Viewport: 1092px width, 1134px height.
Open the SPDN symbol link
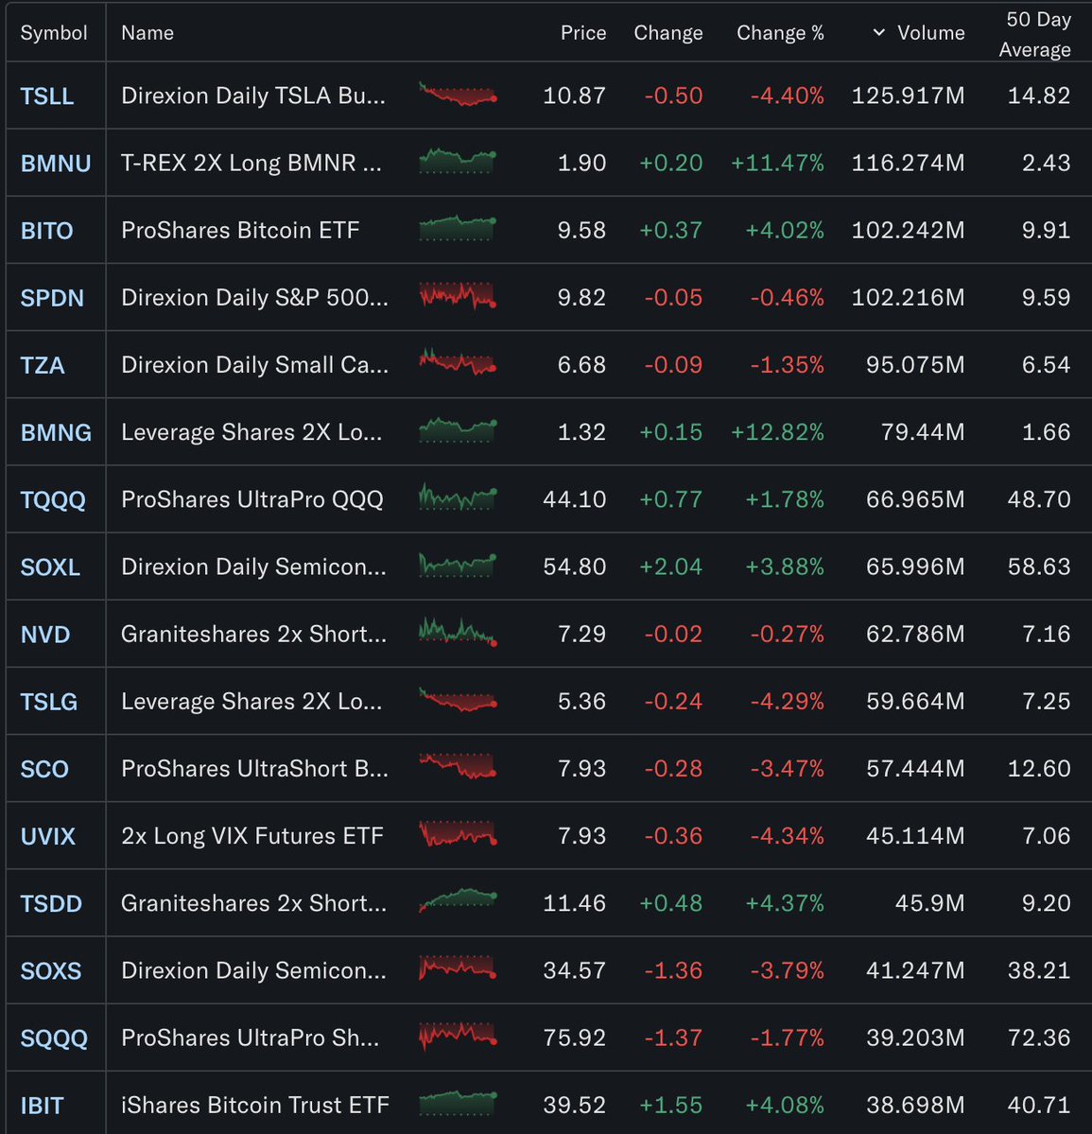52,298
